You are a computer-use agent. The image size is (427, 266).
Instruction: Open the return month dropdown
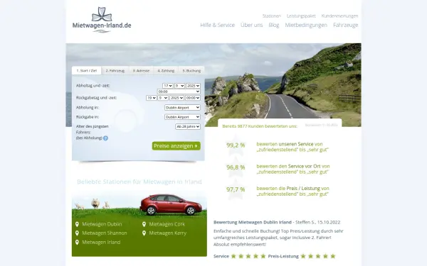click(163, 98)
